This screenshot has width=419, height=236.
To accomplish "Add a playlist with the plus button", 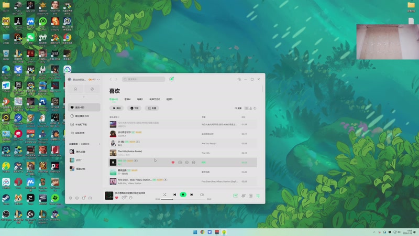I will [100, 144].
